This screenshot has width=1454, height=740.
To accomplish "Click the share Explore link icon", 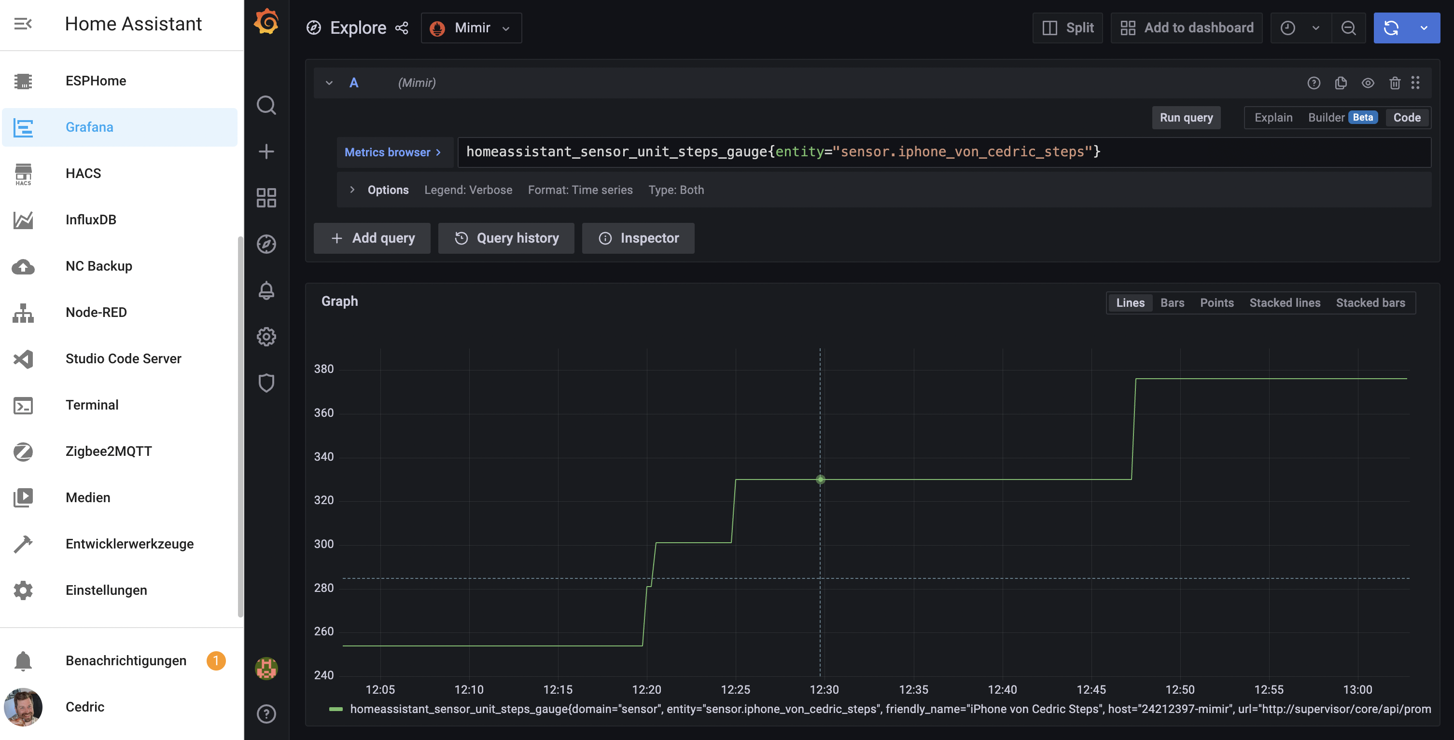I will click(401, 27).
